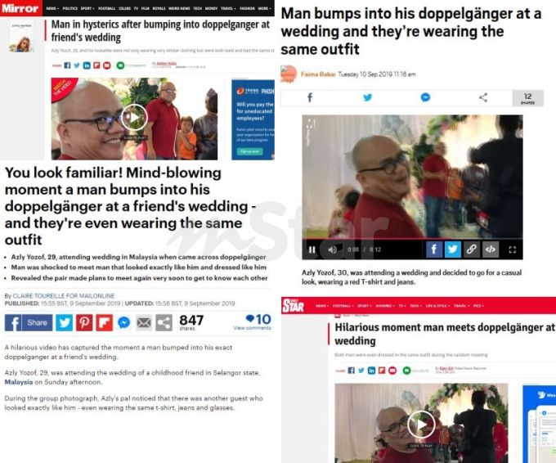Open the Malaysia link in article text
The image size is (556, 463).
(x=19, y=382)
